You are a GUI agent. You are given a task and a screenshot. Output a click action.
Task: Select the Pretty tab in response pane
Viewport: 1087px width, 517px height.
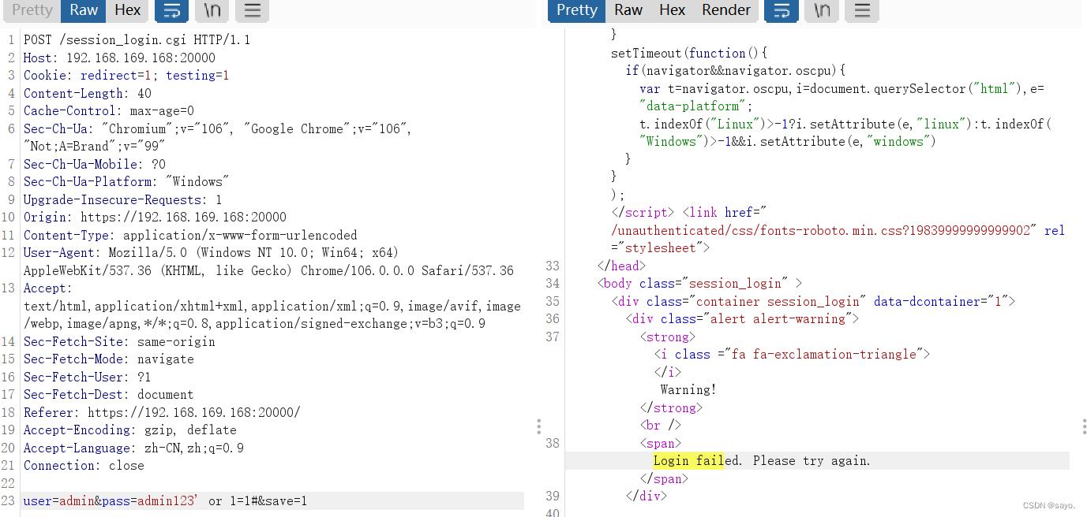(x=577, y=10)
